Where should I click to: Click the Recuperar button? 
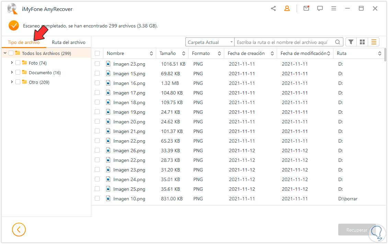356,230
